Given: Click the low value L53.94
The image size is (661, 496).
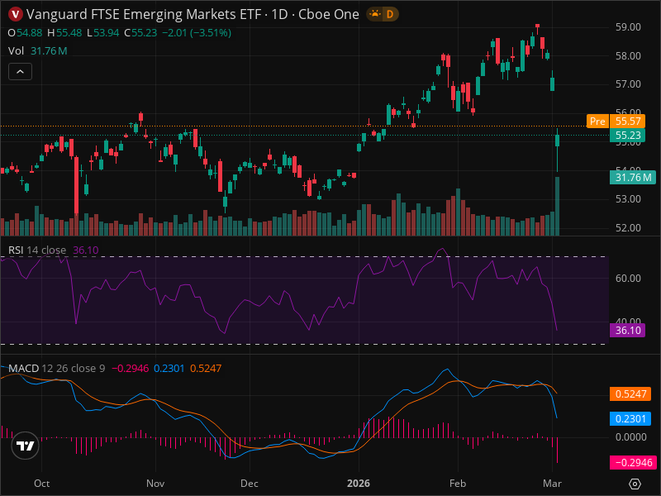Looking at the screenshot, I should (102, 33).
